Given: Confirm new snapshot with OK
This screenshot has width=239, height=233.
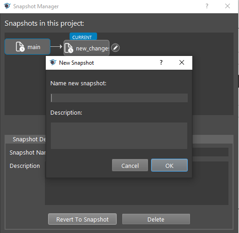Looking at the screenshot, I should (169, 165).
